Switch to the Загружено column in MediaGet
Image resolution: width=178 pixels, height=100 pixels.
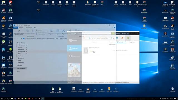[x=132, y=42]
